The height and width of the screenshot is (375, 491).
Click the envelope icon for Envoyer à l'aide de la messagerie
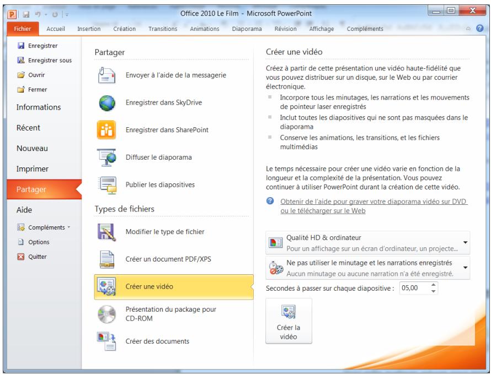(106, 75)
